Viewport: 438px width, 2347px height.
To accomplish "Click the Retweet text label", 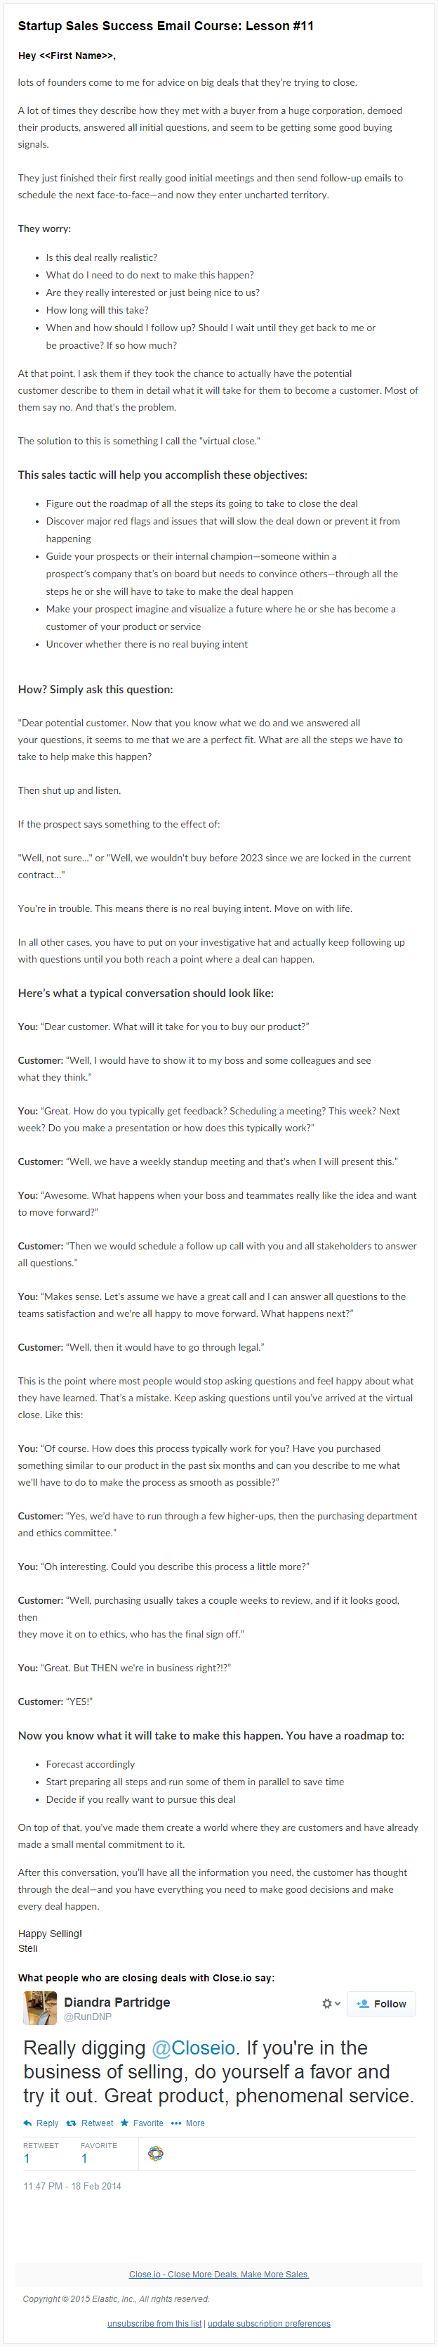I will tap(98, 2124).
